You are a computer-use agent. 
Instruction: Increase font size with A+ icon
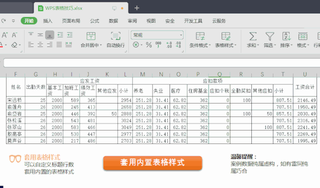click(5, 35)
